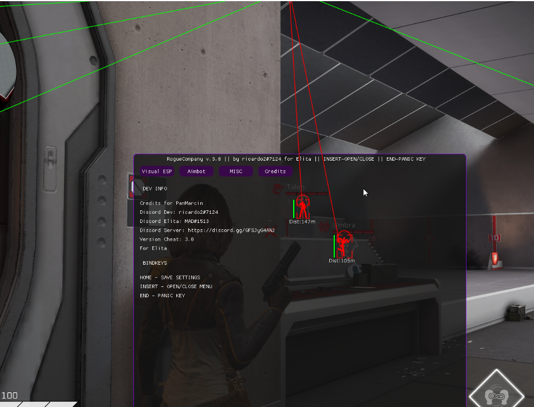Open the Visual ESP tab
Viewport: 534px width, 407px height.
[x=157, y=171]
